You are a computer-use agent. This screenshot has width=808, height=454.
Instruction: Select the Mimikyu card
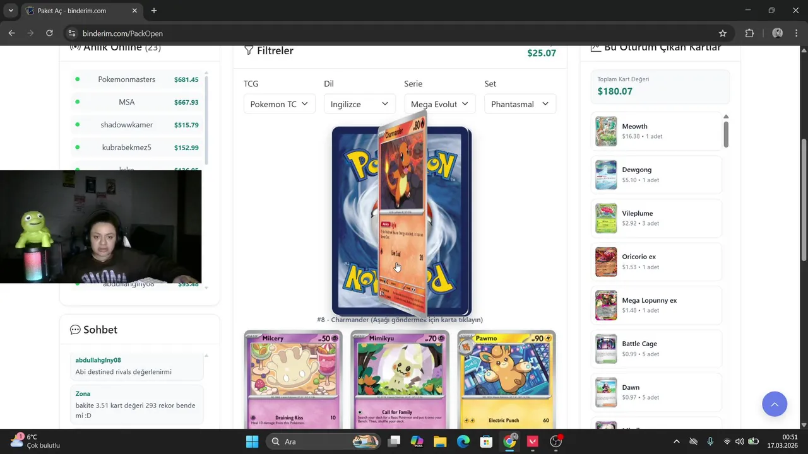400,379
